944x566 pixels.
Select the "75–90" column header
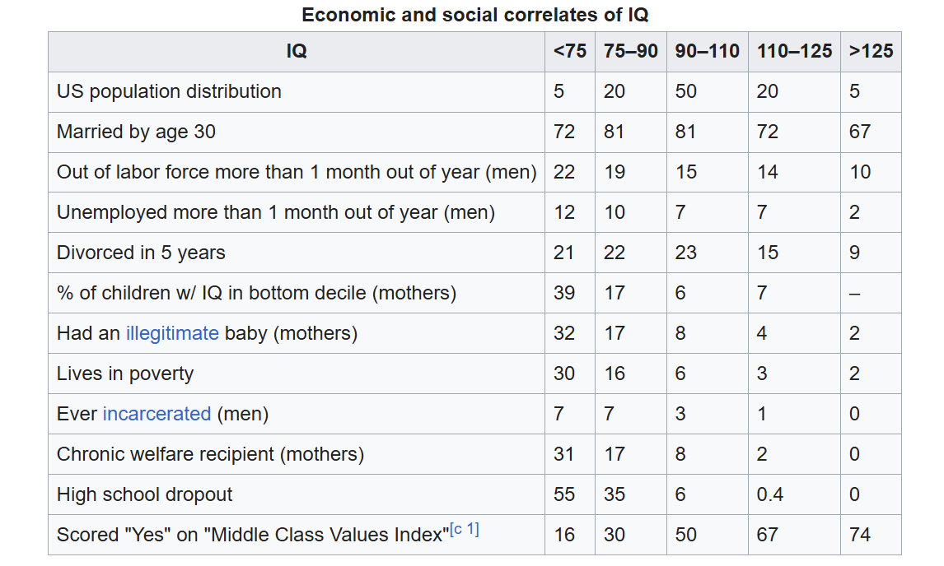click(x=631, y=51)
